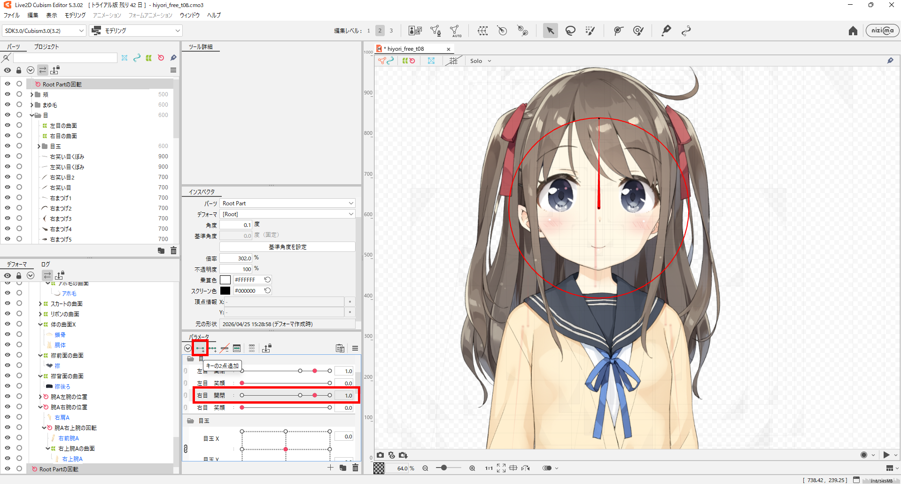Toggle visibility of 右笑い目2
The height and width of the screenshot is (484, 901).
tap(8, 177)
